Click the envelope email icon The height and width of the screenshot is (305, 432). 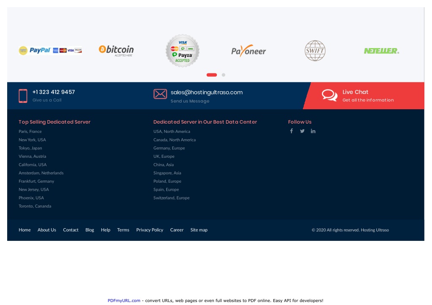(160, 94)
